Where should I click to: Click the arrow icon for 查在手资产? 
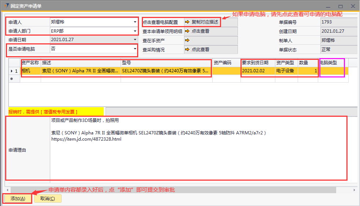[x=187, y=40]
